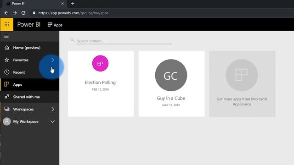Expand the Workspaces flyout chevron
Viewport: 294px width, 165px height.
53,109
